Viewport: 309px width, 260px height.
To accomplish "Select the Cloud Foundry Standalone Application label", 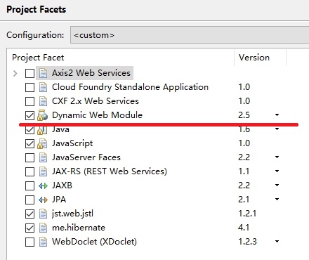I will tap(130, 87).
